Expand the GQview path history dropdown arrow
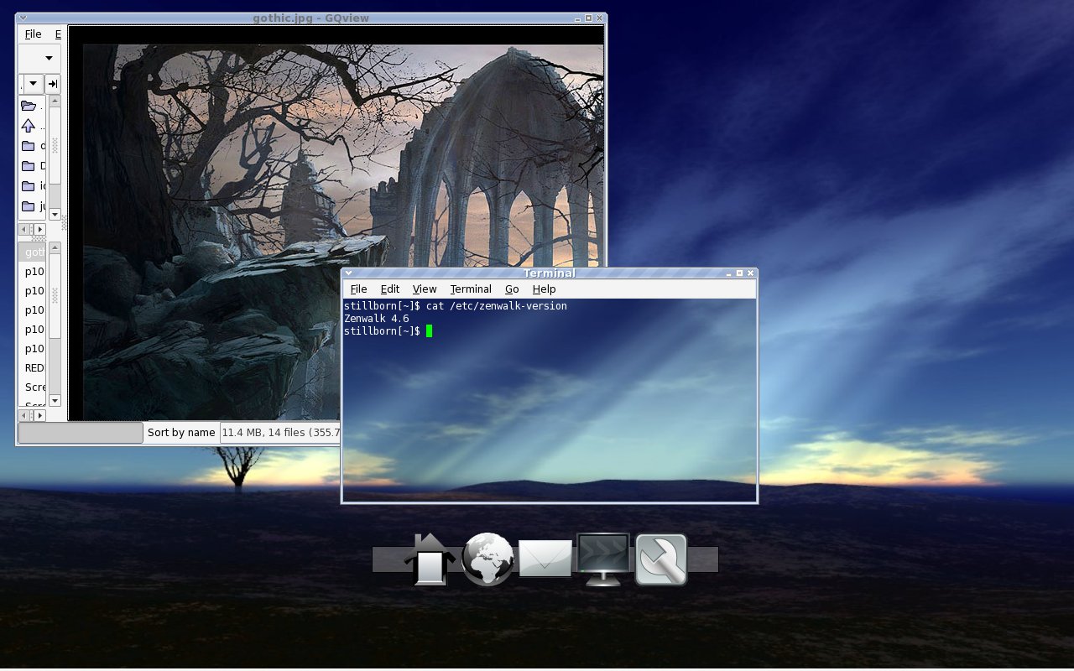The image size is (1074, 671). point(34,84)
